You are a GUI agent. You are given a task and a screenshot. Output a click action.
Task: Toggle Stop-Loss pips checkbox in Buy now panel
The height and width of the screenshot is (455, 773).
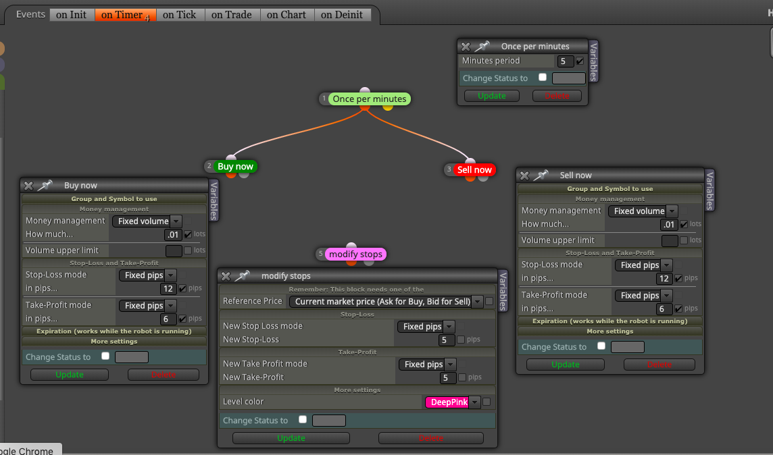[183, 288]
